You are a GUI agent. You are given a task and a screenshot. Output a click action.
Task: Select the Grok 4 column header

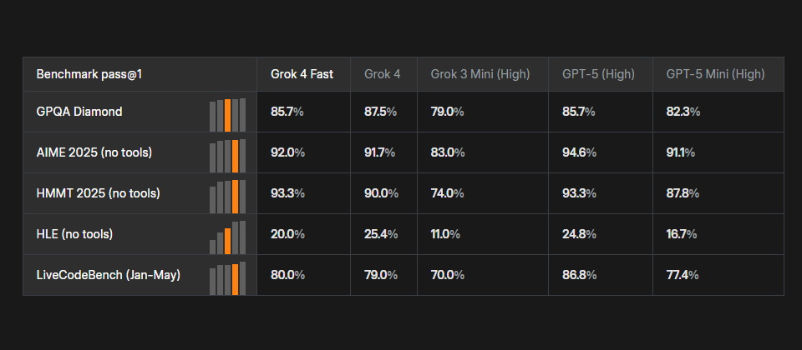click(x=382, y=74)
